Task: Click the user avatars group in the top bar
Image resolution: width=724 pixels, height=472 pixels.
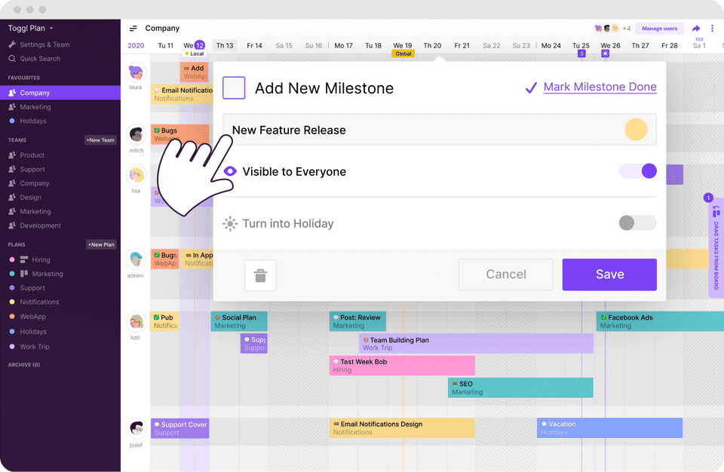Action: 606,29
